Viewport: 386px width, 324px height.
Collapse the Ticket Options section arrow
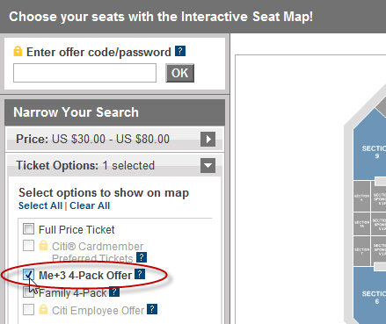click(x=208, y=165)
